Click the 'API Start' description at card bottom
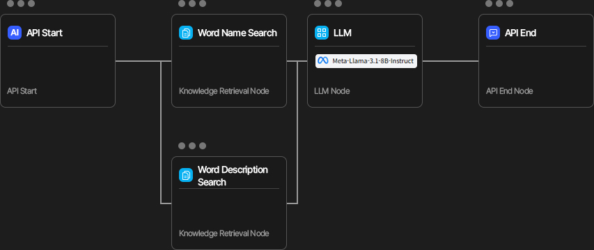594x250 pixels. click(x=22, y=91)
